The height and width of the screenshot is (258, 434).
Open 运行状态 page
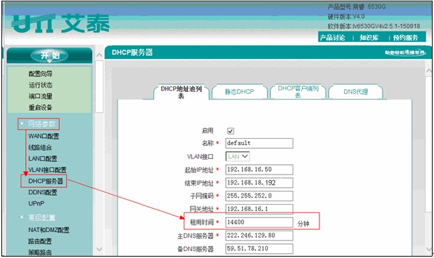pos(40,85)
